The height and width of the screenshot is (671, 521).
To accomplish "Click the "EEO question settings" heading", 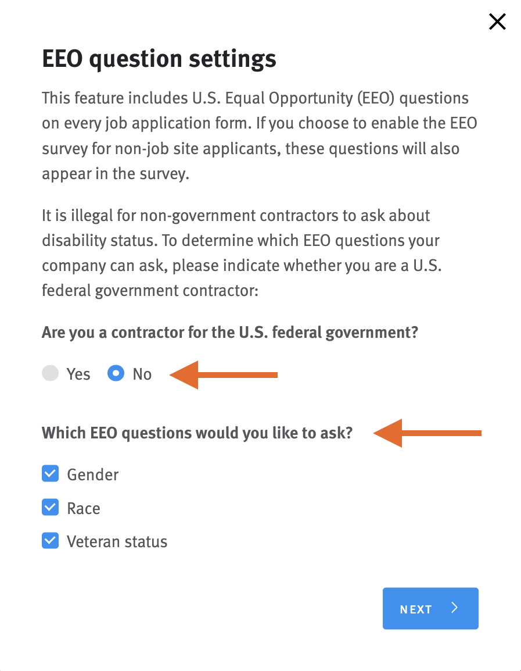I will pyautogui.click(x=159, y=59).
